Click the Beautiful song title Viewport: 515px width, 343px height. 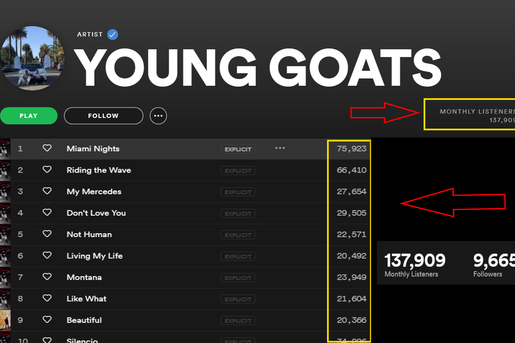(84, 320)
